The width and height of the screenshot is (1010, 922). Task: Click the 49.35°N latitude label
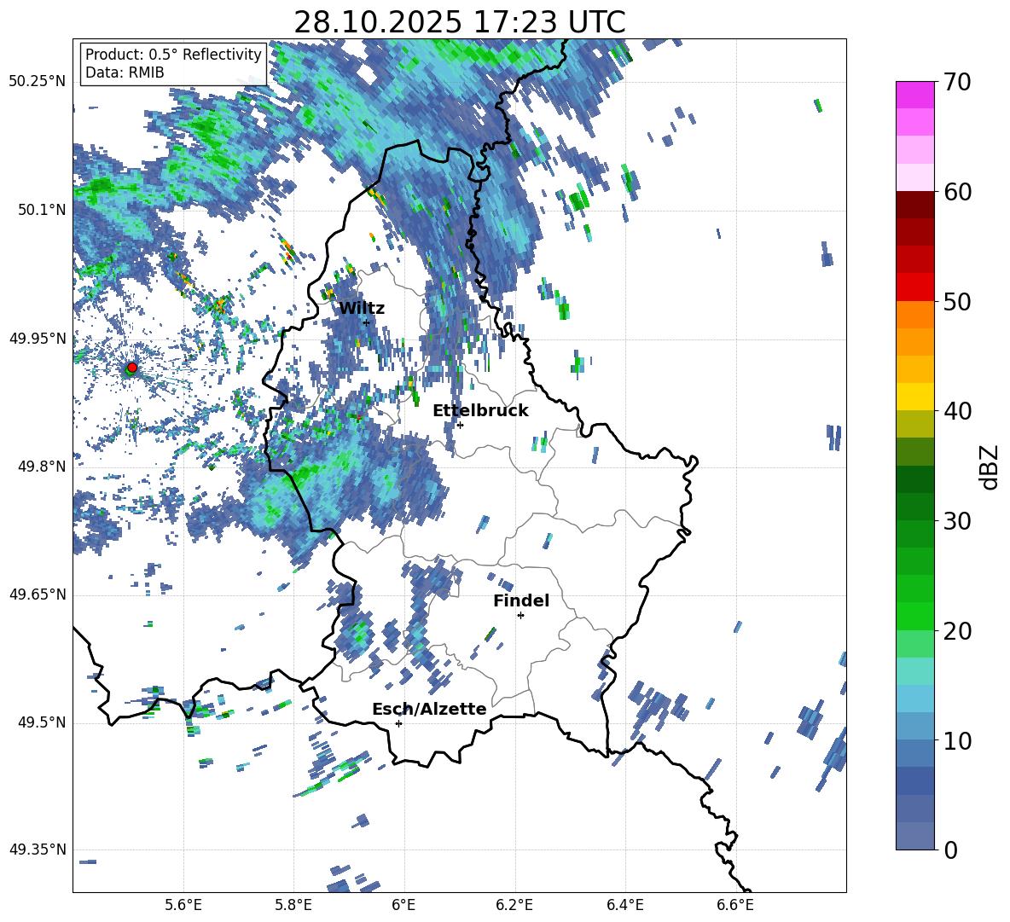click(38, 850)
